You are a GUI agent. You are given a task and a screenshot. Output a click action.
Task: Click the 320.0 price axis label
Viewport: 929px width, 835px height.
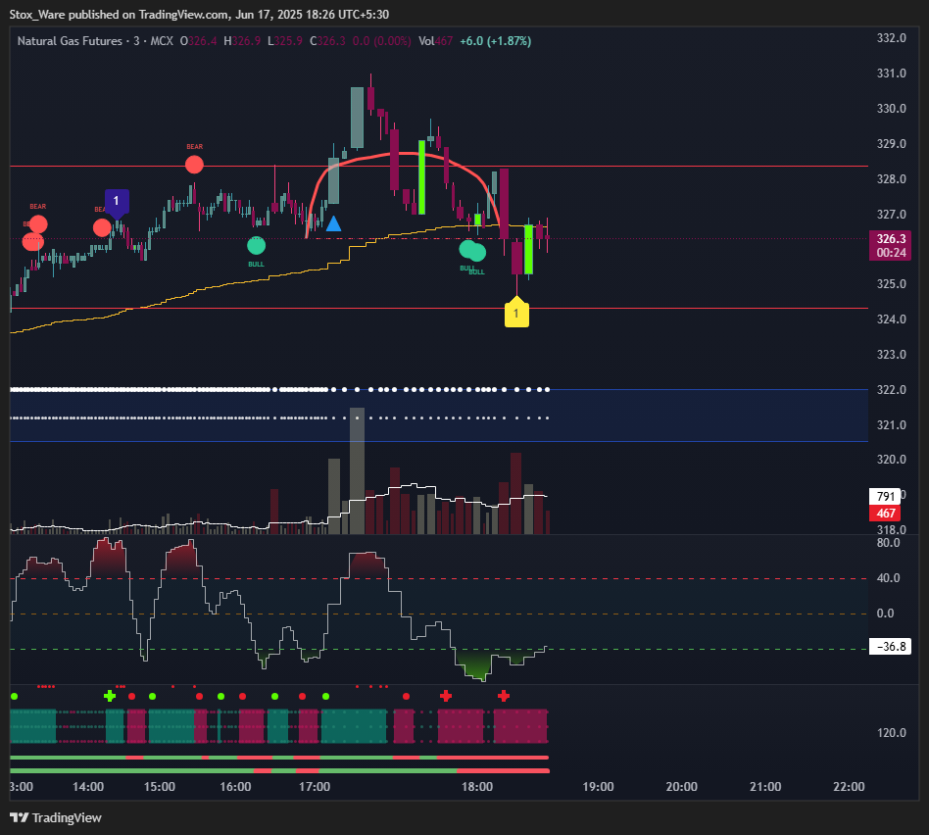click(891, 460)
